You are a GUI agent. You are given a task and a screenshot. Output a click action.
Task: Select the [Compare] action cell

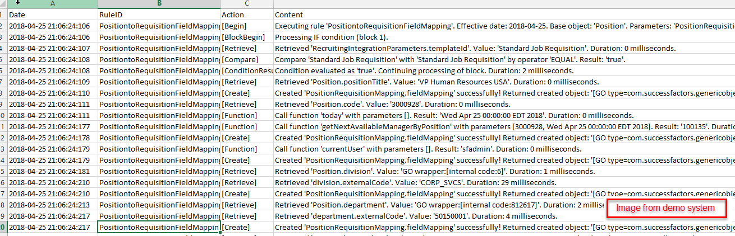click(247, 60)
